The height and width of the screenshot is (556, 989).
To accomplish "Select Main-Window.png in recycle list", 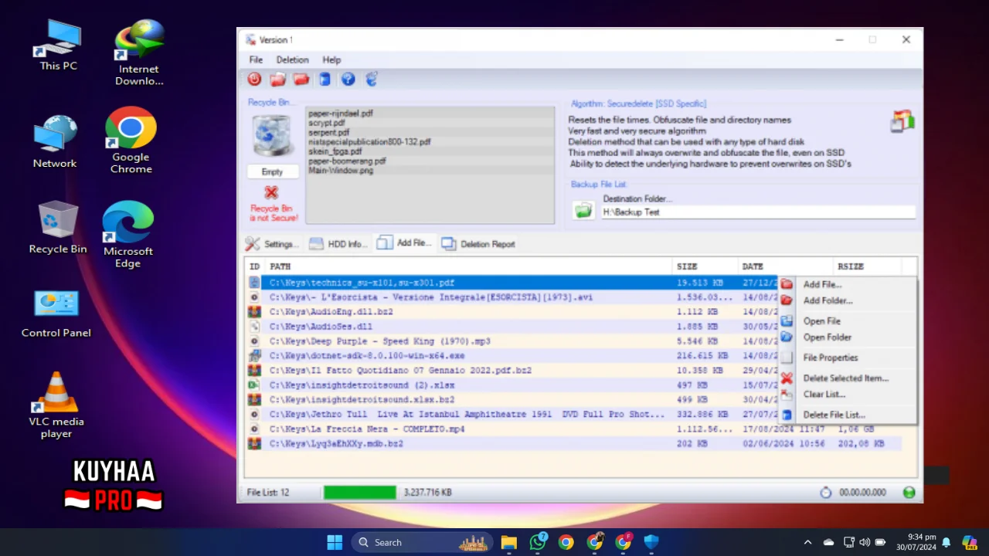I will point(341,171).
